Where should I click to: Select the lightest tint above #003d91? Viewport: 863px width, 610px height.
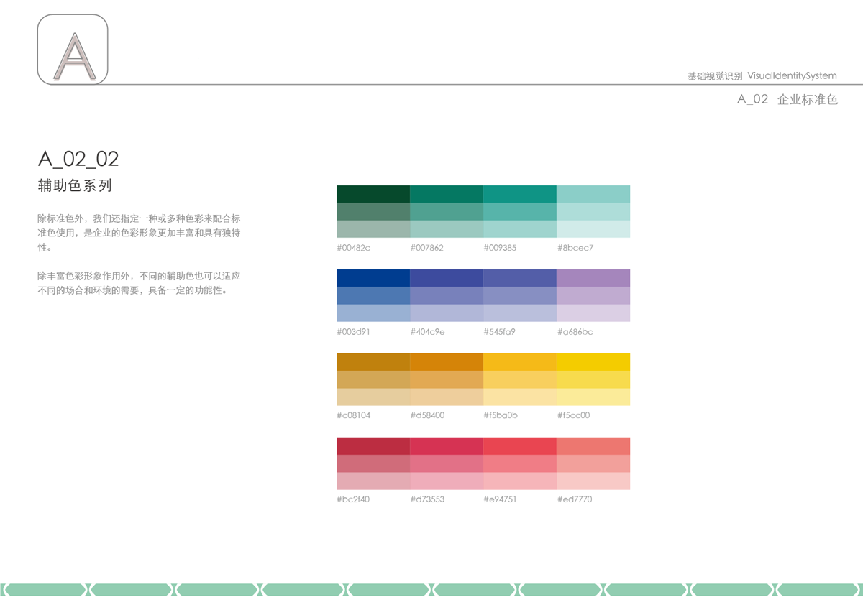tap(373, 313)
